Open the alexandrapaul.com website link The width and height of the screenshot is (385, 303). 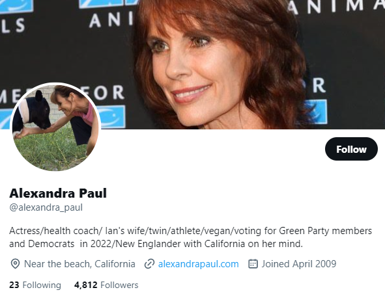point(199,264)
